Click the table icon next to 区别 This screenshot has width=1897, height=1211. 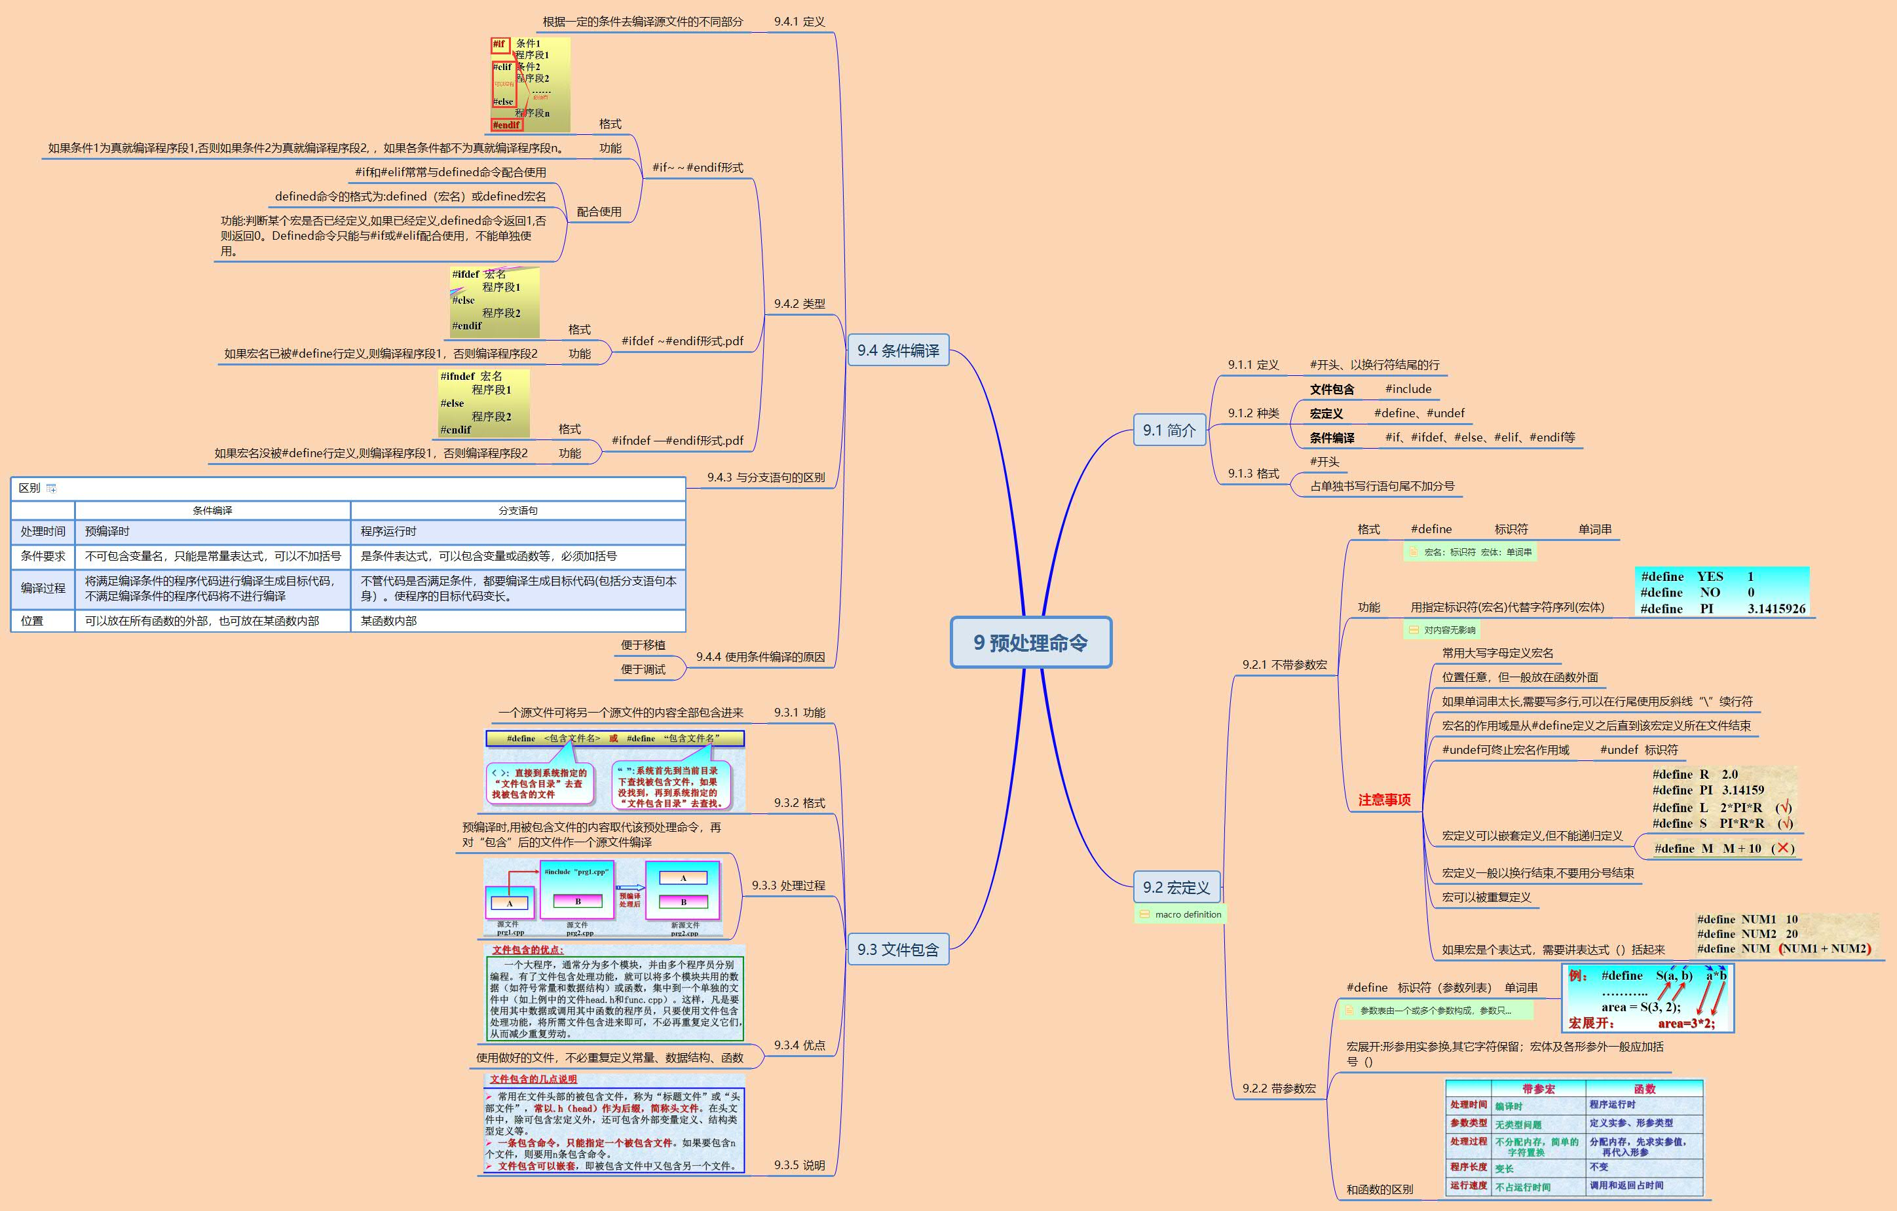pyautogui.click(x=52, y=489)
